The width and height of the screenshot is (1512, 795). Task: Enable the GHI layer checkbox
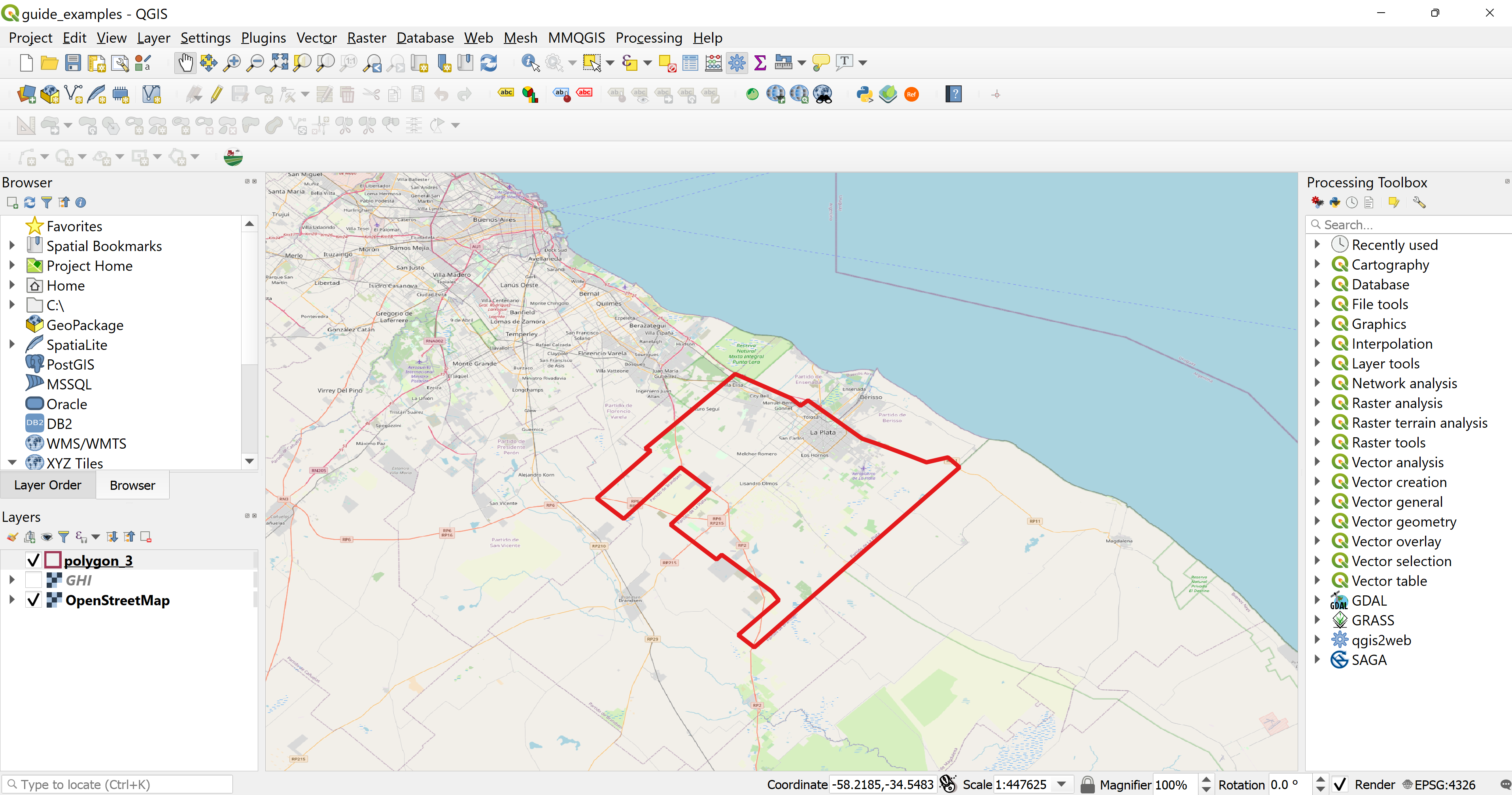pos(34,580)
